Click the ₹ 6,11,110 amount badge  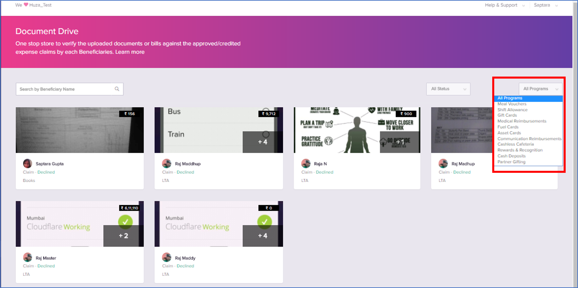[x=129, y=208]
